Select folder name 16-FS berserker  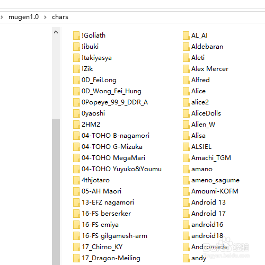[106, 214]
